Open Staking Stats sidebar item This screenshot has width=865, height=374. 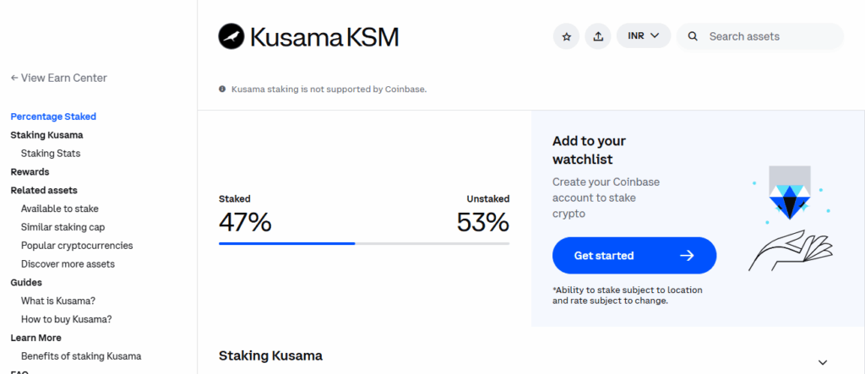tap(51, 154)
